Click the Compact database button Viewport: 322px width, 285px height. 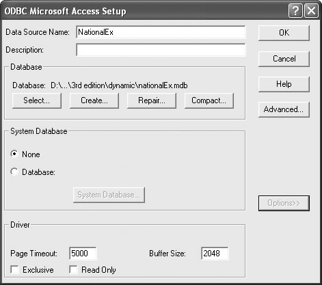(x=209, y=100)
